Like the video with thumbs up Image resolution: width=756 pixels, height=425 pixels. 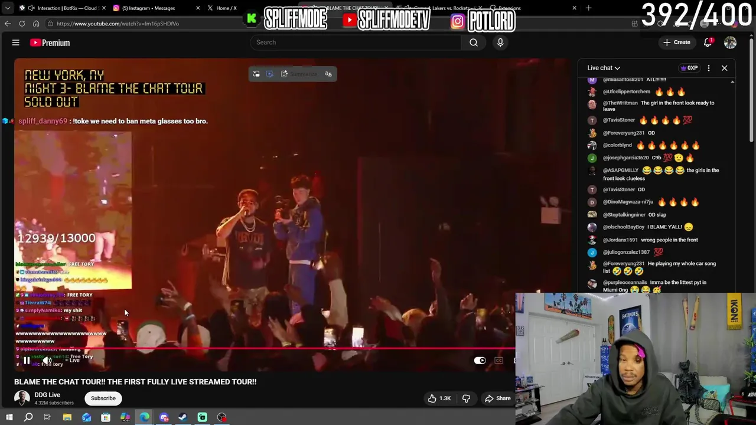click(439, 398)
